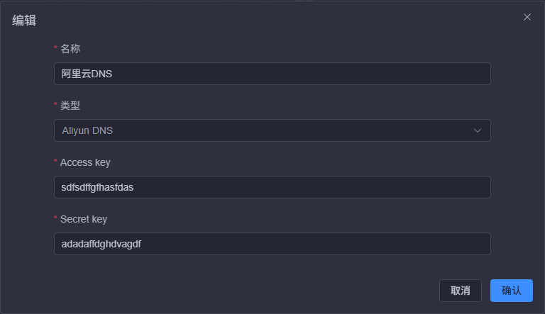The width and height of the screenshot is (545, 314).
Task: Expand the chevron arrow in the 类型 selector
Action: tap(478, 130)
